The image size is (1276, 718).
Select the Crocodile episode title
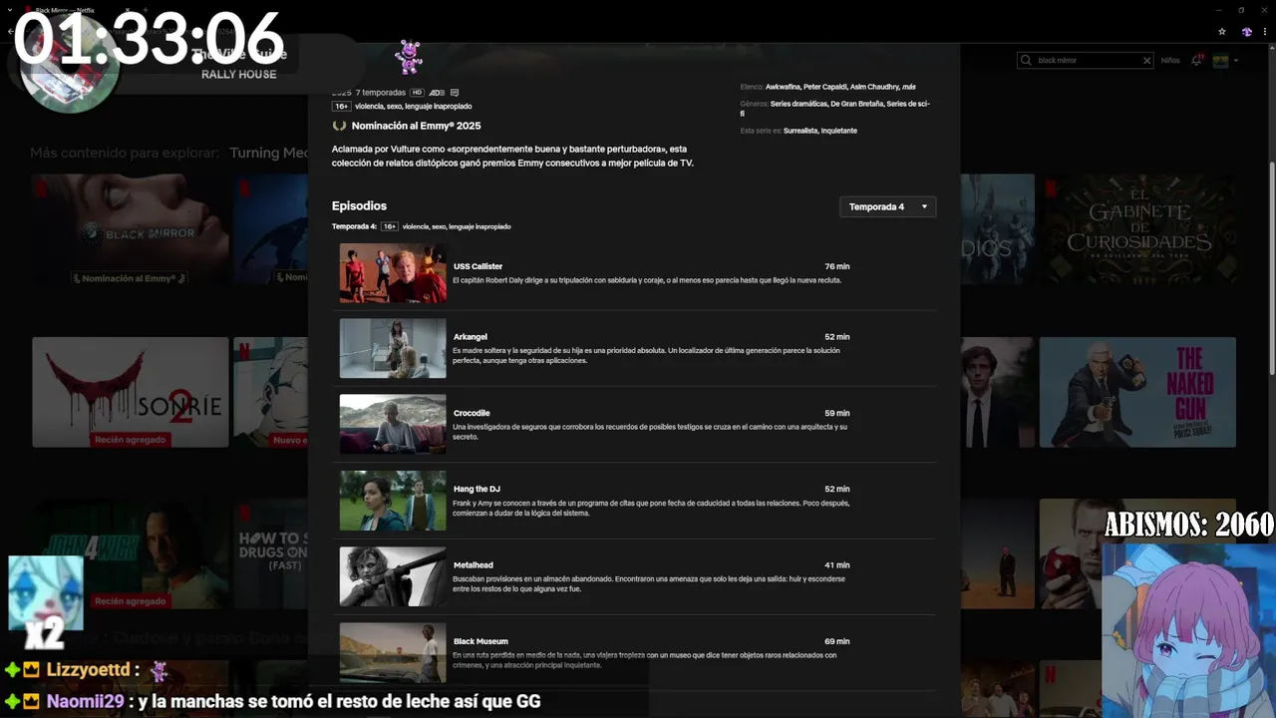[472, 413]
